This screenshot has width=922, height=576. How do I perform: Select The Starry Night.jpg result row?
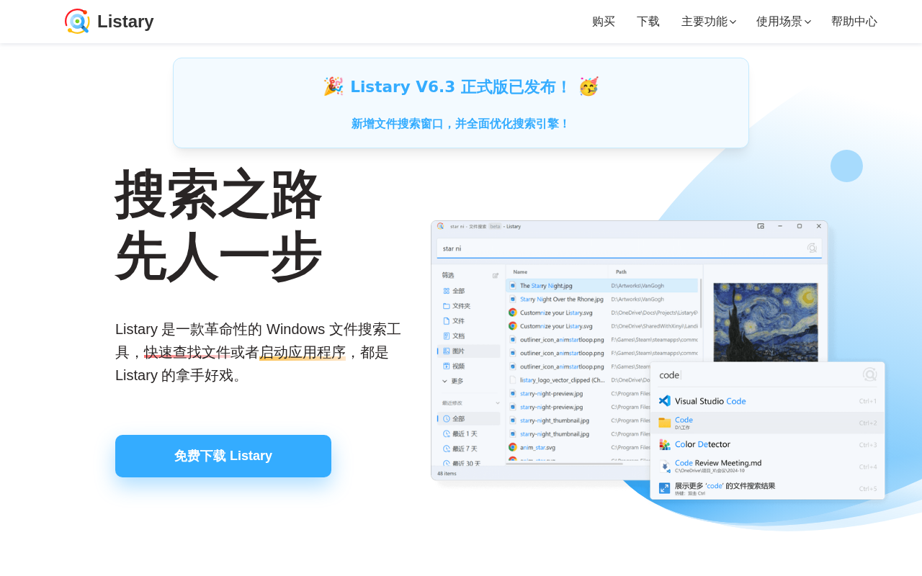602,286
